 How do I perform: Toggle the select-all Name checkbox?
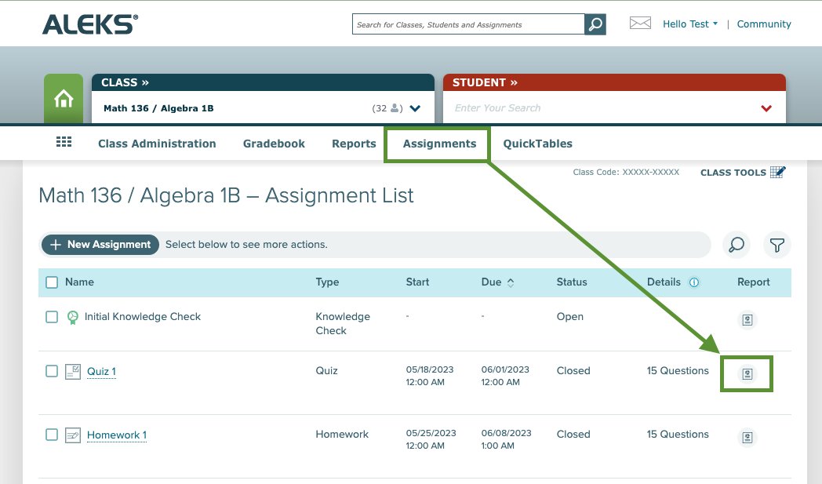[52, 282]
